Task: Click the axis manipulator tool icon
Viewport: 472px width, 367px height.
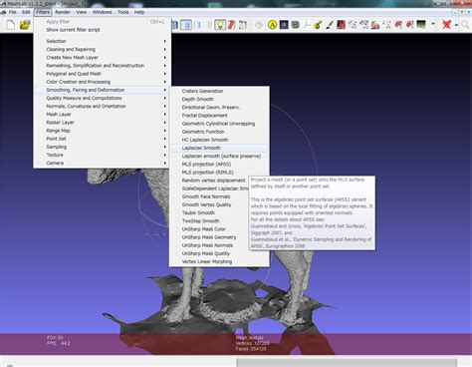Action: (x=307, y=25)
